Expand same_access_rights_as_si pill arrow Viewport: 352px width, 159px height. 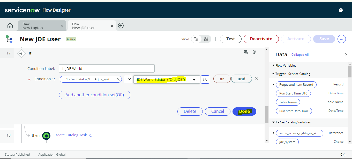(273, 133)
